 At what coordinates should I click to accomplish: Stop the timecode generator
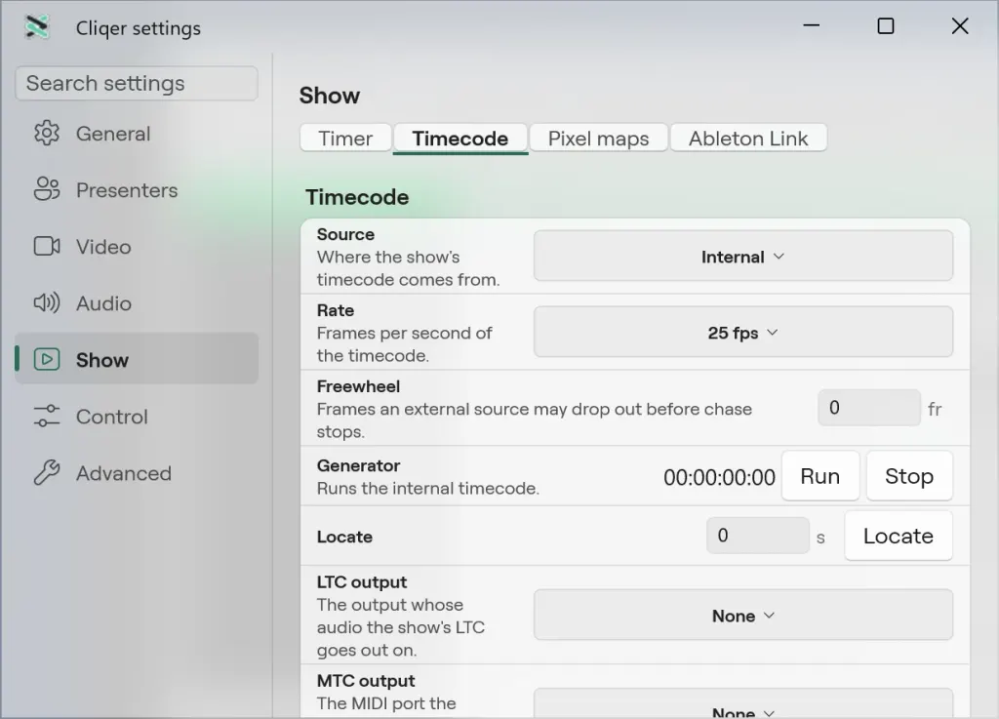[909, 476]
